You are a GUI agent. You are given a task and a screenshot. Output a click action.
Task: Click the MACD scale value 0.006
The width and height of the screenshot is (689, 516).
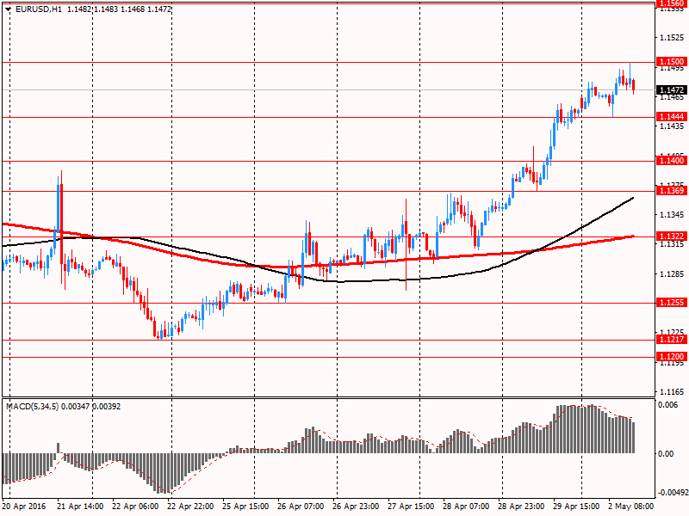pyautogui.click(x=668, y=404)
